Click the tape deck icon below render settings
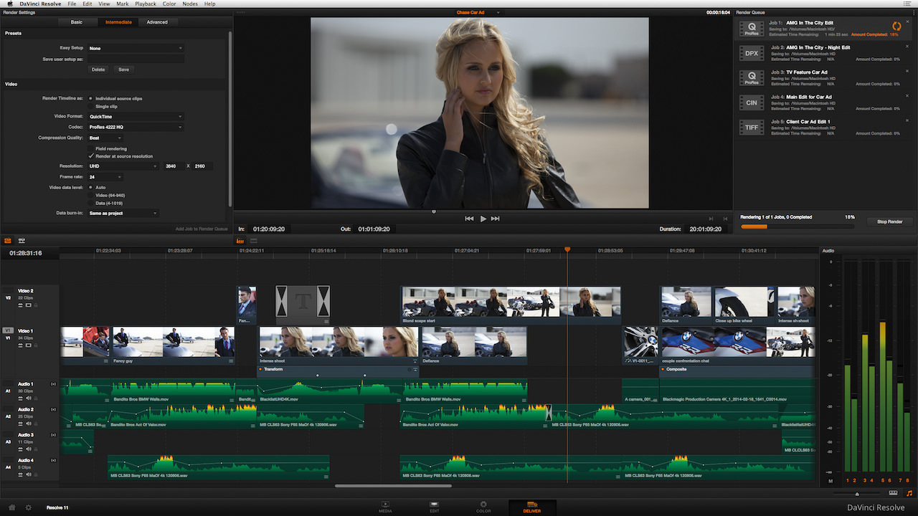 click(22, 240)
